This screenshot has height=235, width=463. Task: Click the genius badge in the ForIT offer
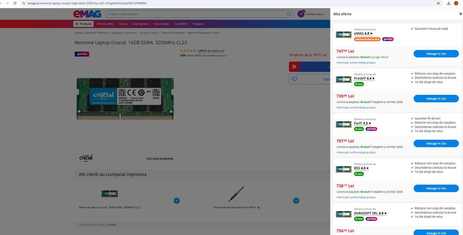pyautogui.click(x=371, y=129)
